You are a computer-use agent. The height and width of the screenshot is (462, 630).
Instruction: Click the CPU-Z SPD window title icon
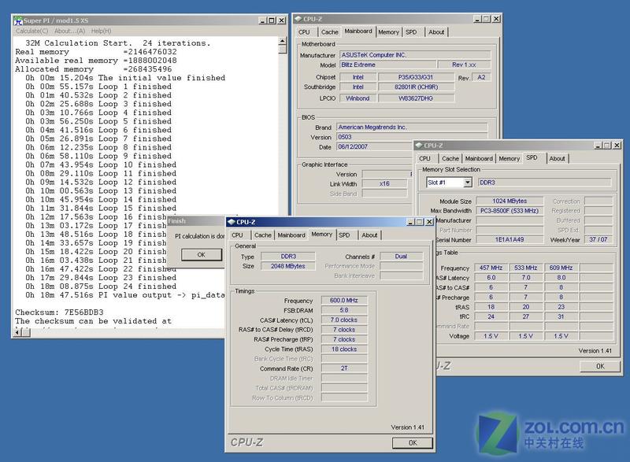click(419, 146)
